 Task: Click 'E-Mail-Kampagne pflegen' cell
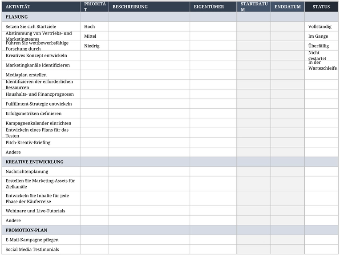pos(41,240)
